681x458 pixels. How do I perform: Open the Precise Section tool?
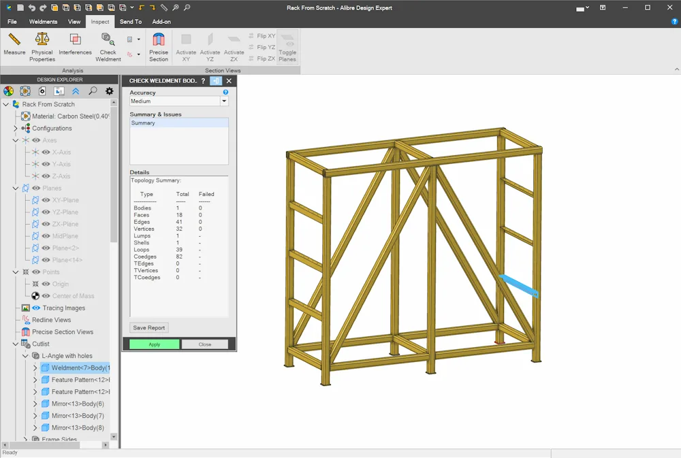point(159,48)
